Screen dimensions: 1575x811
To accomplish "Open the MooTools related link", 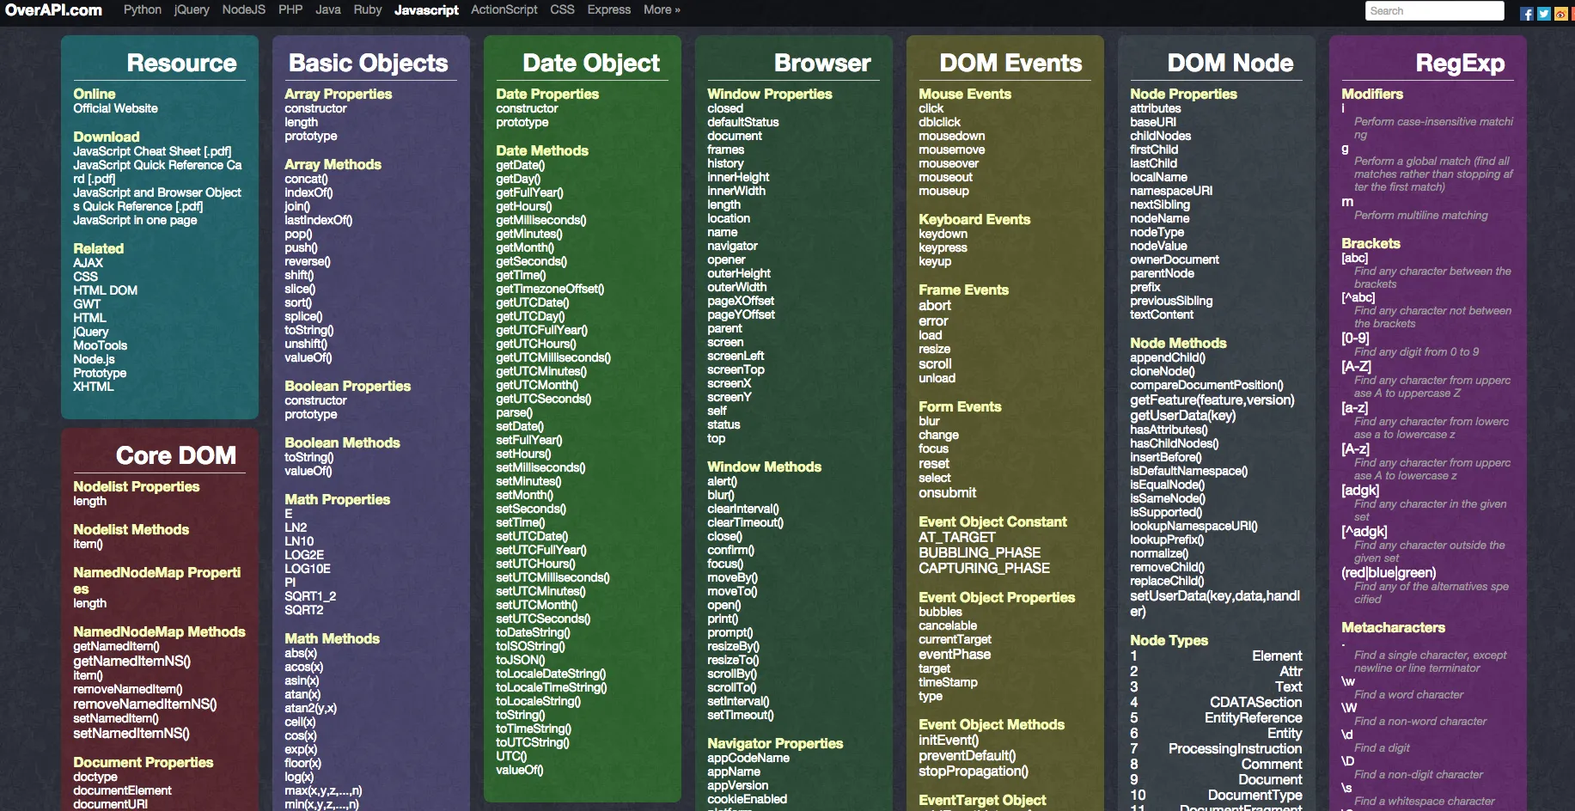I will tap(101, 345).
